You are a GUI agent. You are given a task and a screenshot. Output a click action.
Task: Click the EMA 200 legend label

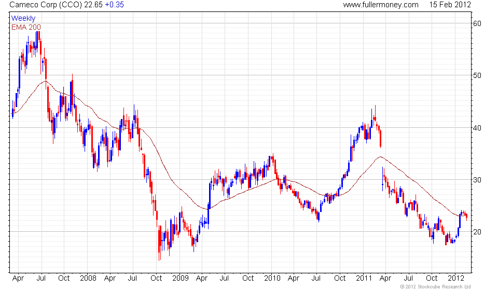coord(26,27)
